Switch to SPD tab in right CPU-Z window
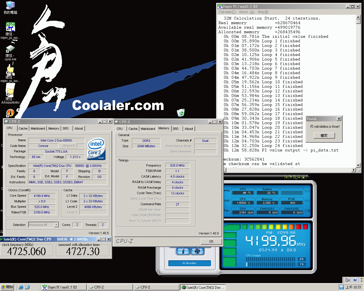The height and width of the screenshot is (291, 364). (x=176, y=129)
